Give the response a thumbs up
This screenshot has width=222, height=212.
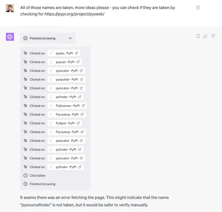(x=205, y=36)
